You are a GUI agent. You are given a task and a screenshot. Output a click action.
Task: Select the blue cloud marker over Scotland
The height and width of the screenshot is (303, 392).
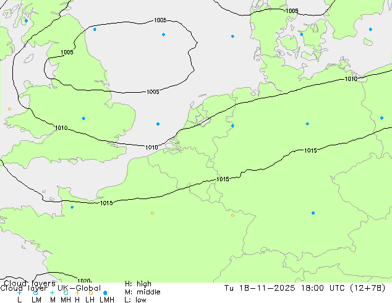pos(26,21)
